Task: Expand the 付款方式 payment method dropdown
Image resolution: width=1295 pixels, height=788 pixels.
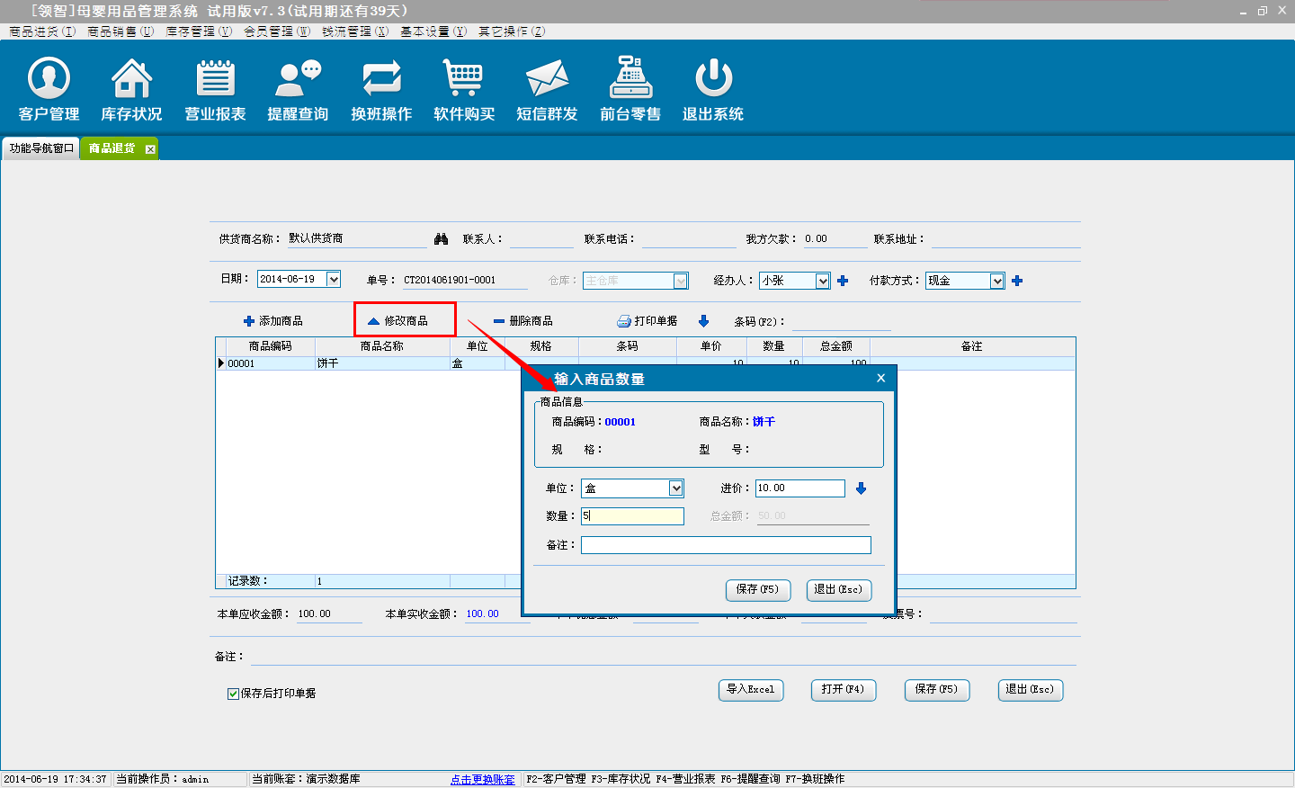Action: (x=996, y=281)
